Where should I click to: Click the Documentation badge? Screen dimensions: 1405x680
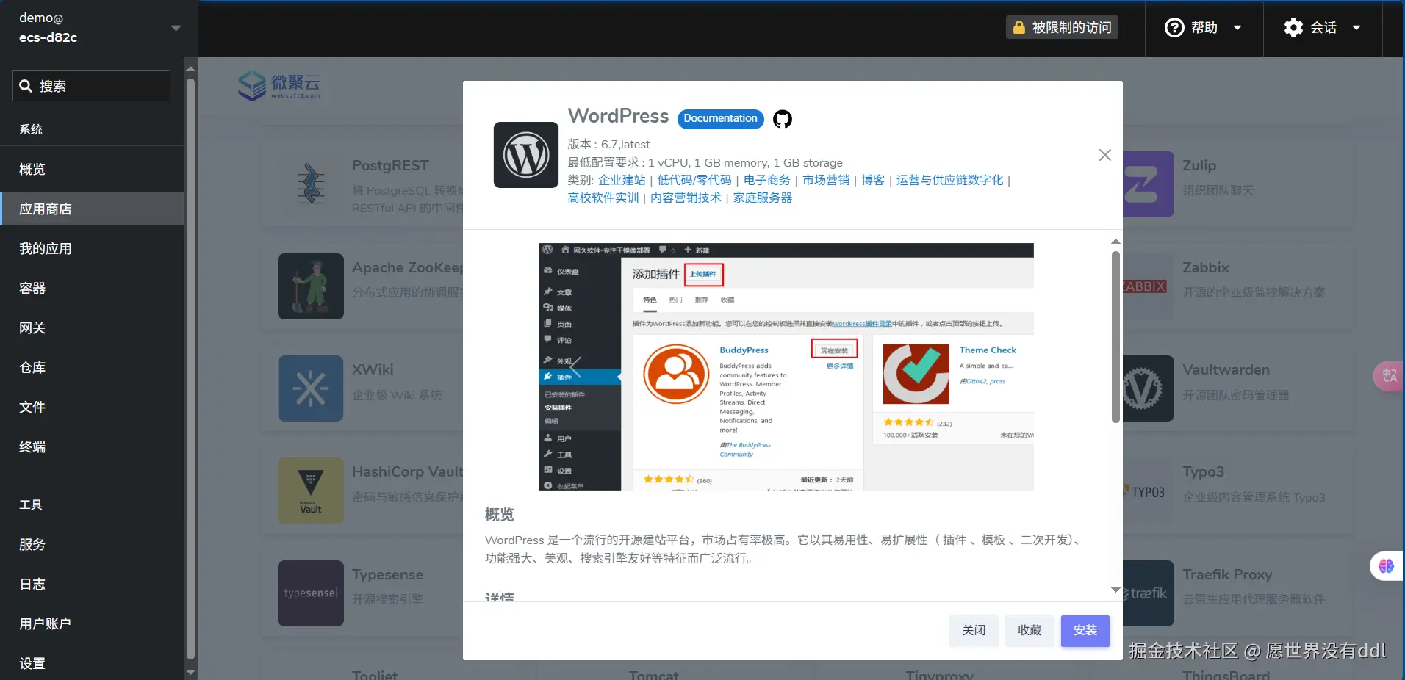[720, 118]
